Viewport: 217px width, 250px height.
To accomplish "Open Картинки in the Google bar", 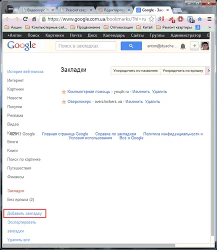I will coord(54,35).
